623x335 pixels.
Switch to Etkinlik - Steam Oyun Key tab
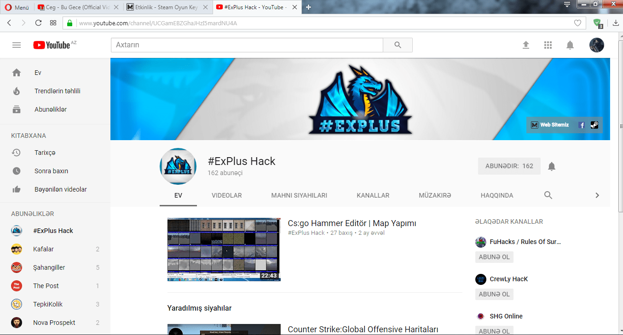(168, 7)
